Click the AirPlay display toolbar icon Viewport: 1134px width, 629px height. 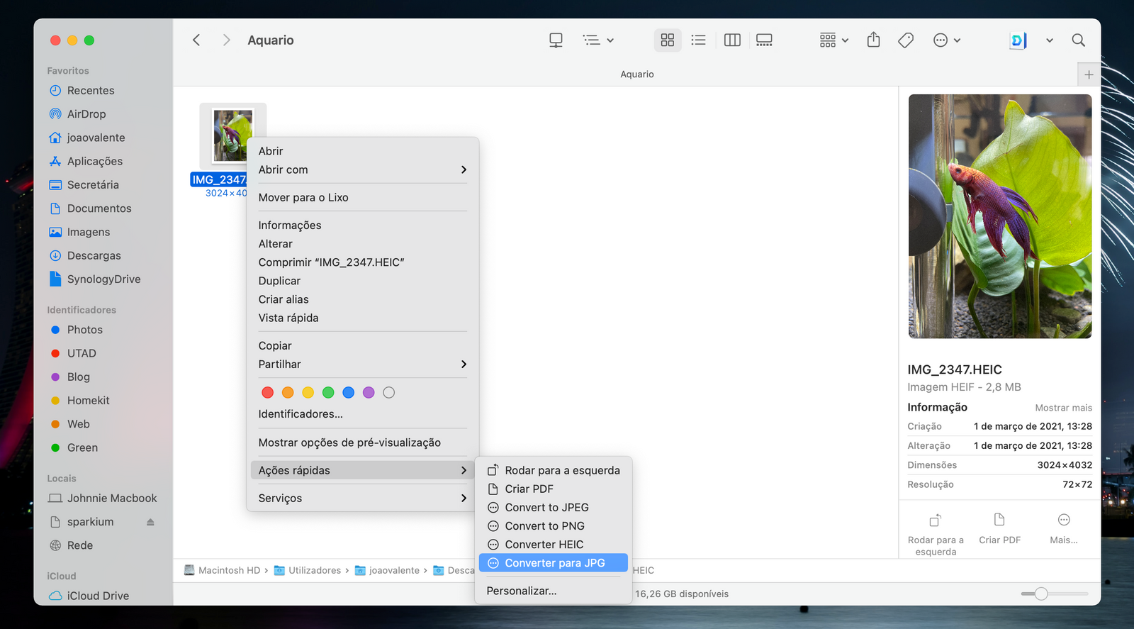[556, 40]
